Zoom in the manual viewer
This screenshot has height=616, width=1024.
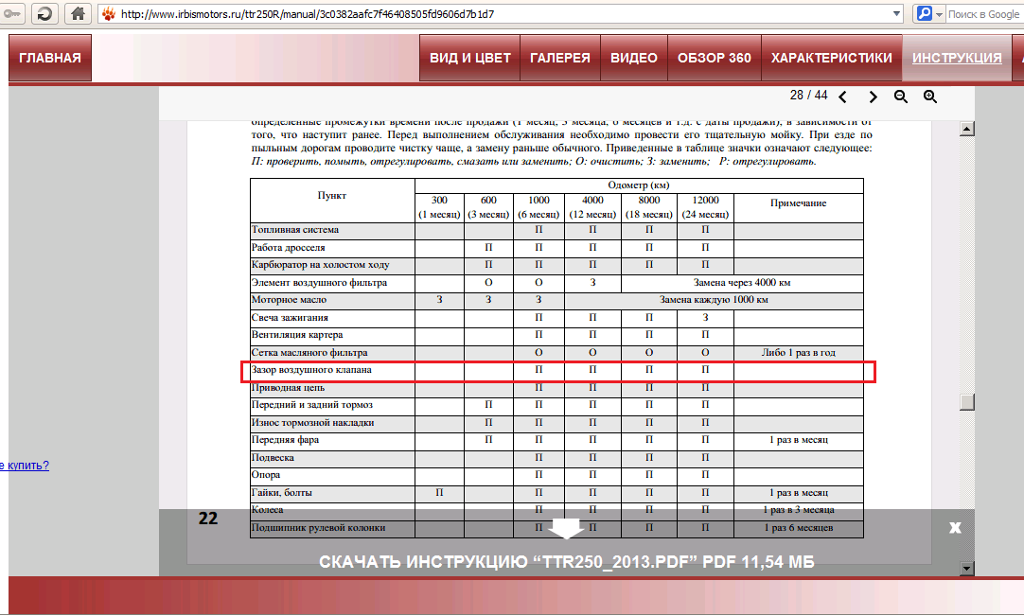coord(930,97)
